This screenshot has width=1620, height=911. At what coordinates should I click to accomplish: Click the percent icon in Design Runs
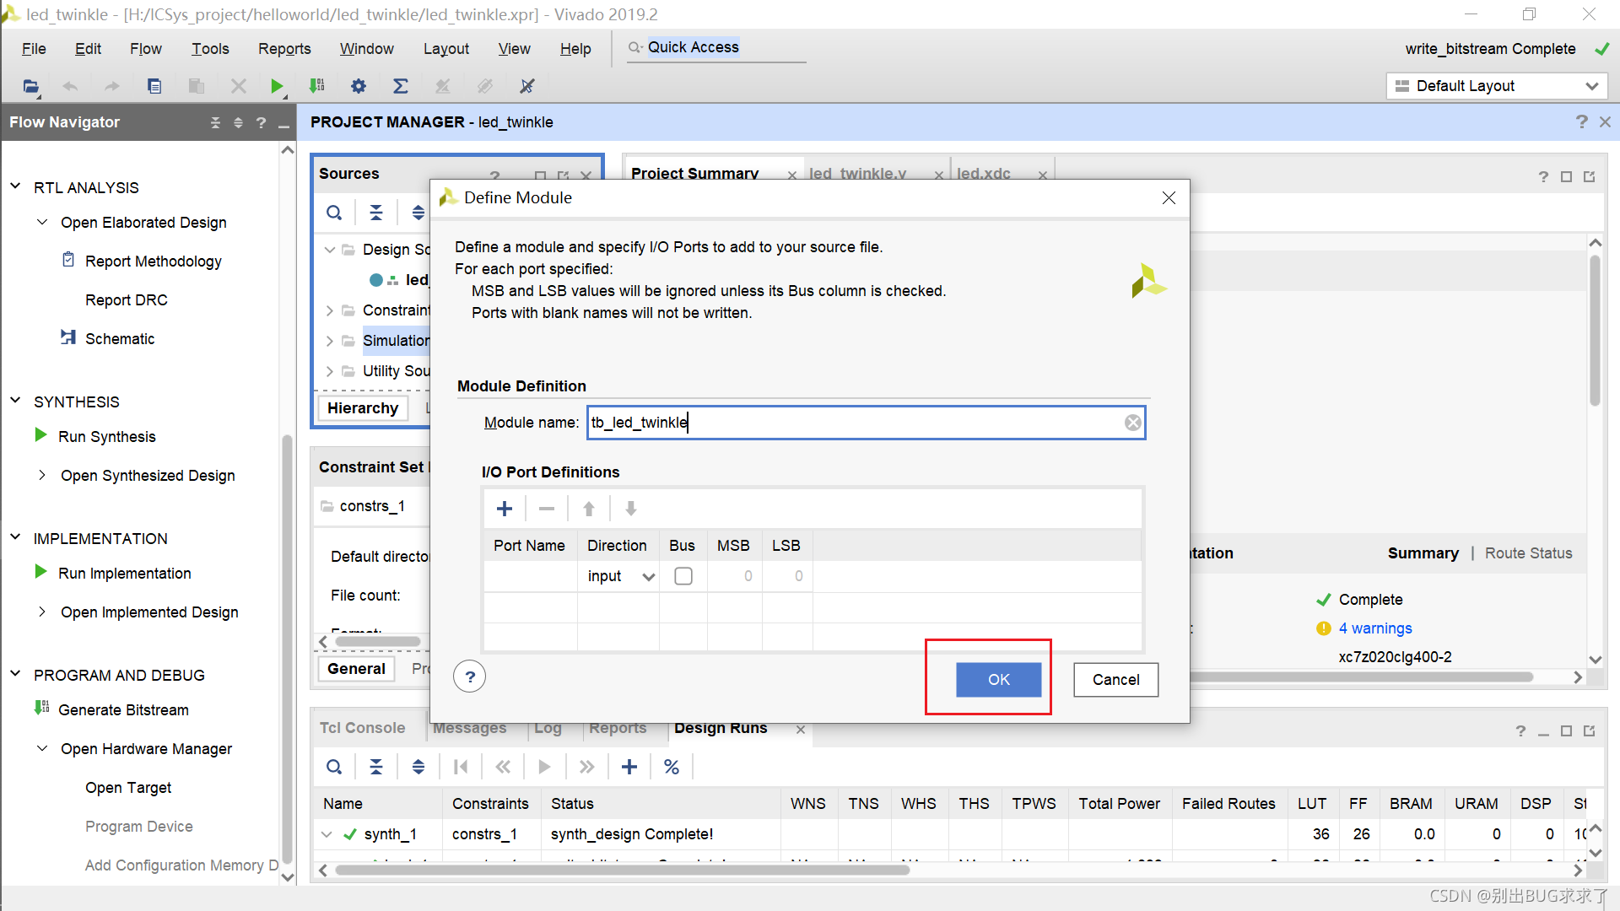click(x=672, y=767)
